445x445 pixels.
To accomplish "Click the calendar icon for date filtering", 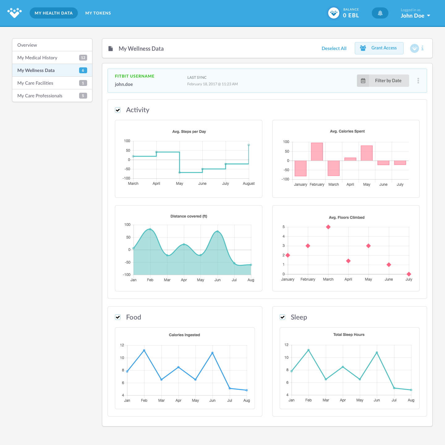I will [363, 81].
